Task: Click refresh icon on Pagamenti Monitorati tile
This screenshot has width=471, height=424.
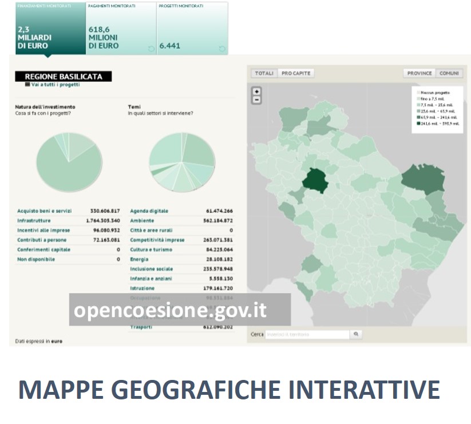Action: pos(151,49)
